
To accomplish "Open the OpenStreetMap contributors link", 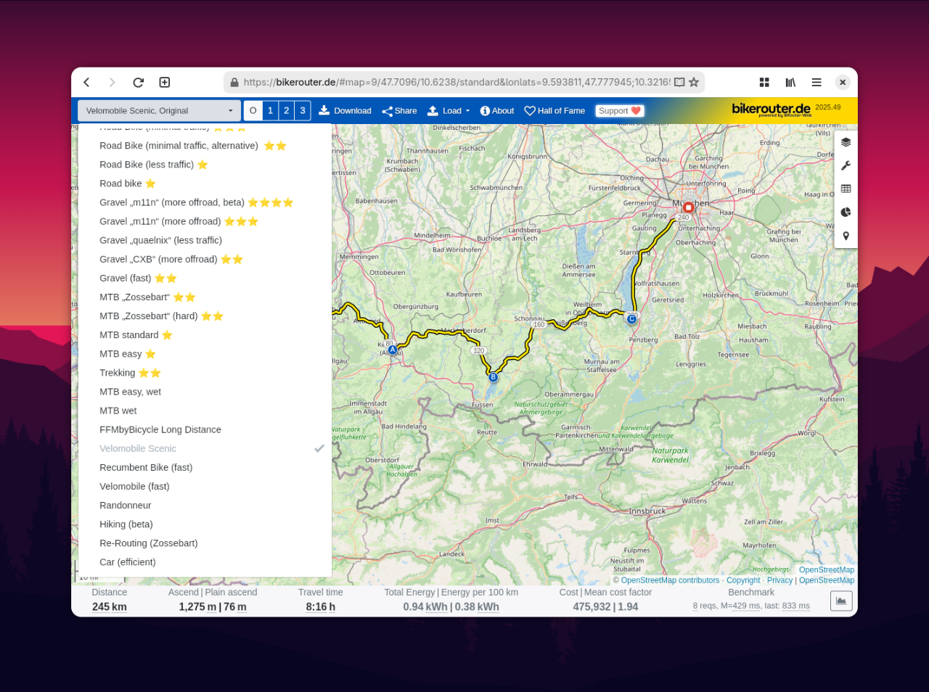I will [669, 580].
